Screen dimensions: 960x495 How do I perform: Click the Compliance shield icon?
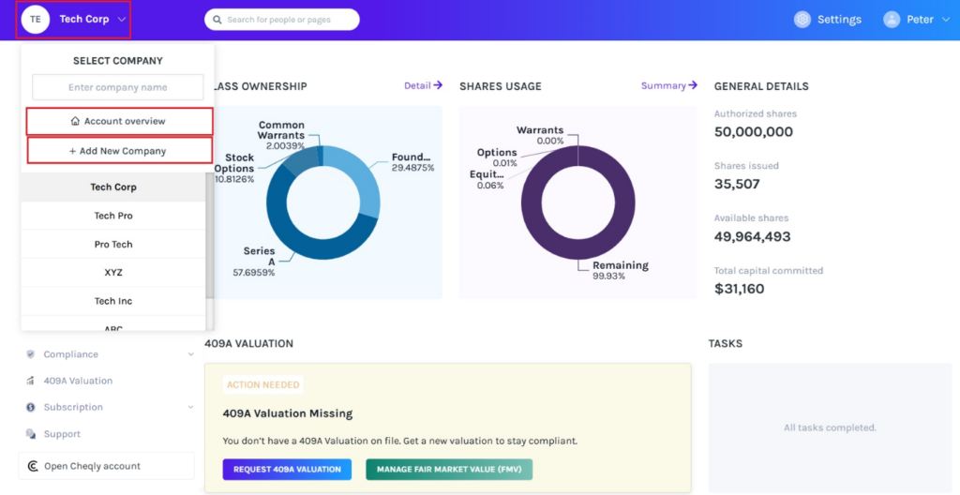31,354
